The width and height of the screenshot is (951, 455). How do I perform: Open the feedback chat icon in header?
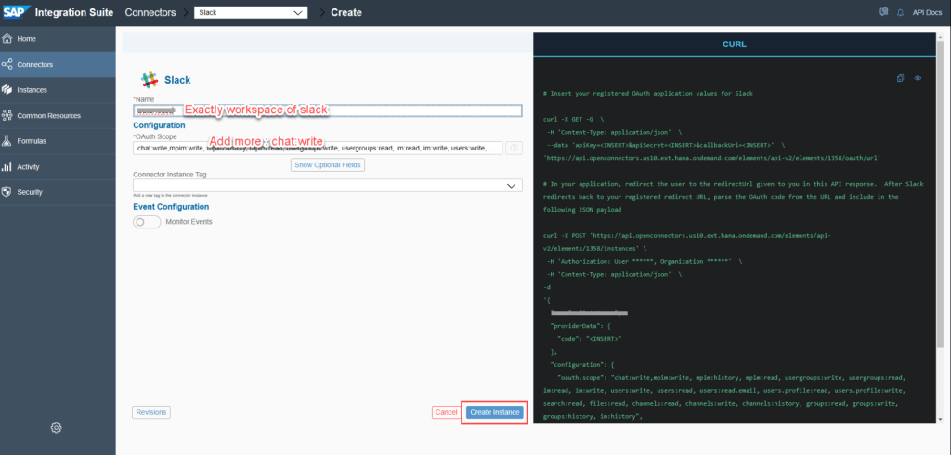883,12
